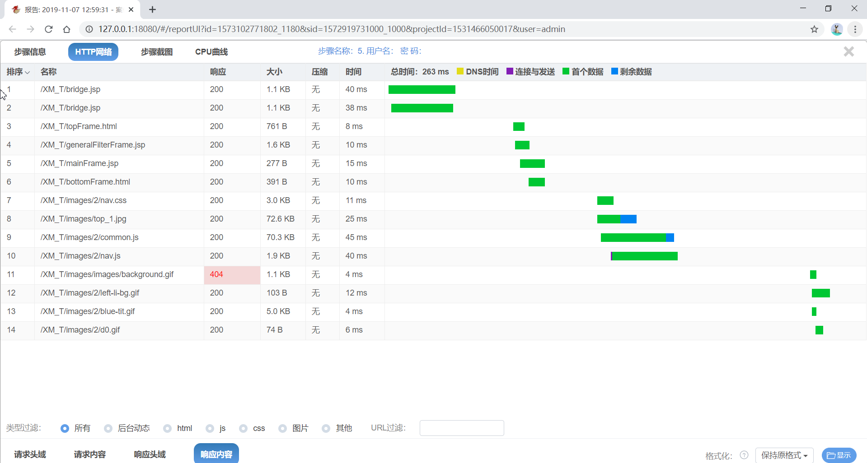Select the js type filter radio
This screenshot has width=867, height=463.
tap(210, 428)
